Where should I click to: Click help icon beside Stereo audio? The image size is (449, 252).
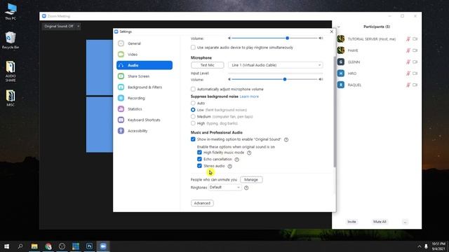[x=229, y=166]
